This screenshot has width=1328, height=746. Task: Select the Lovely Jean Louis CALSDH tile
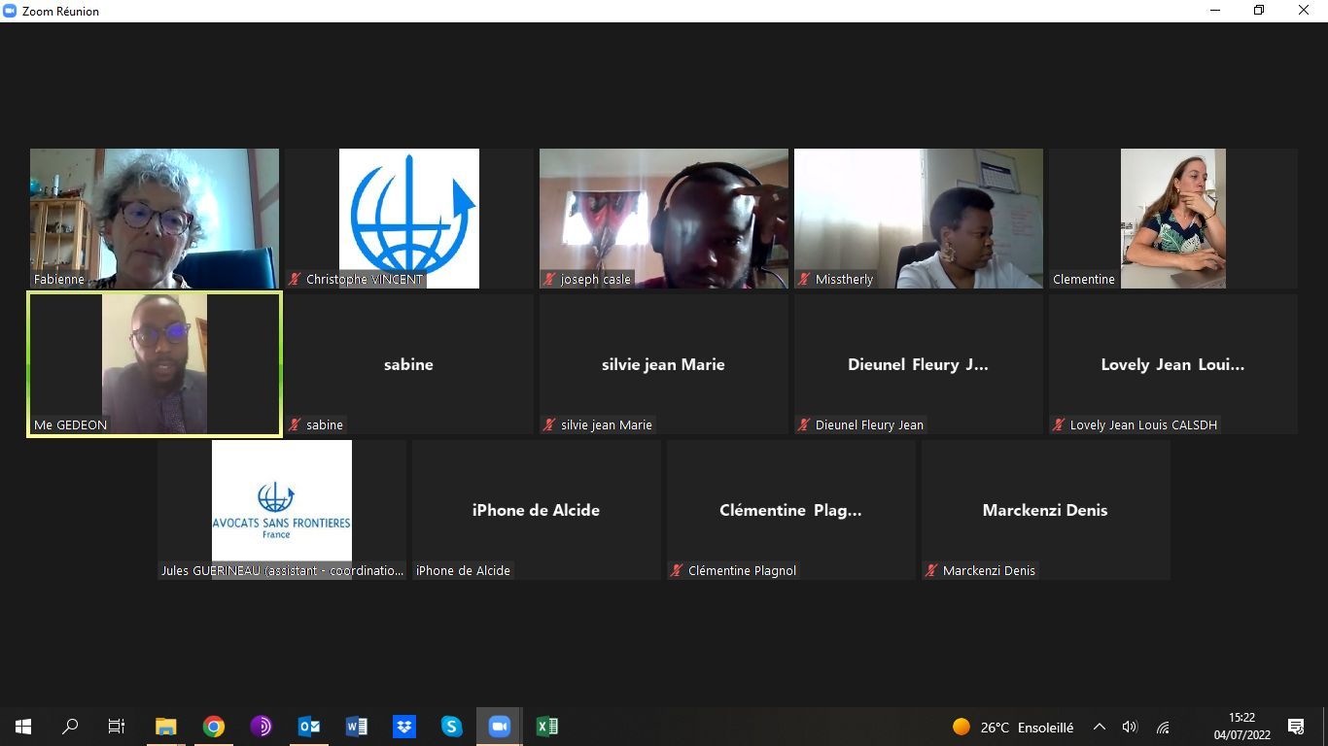point(1173,364)
